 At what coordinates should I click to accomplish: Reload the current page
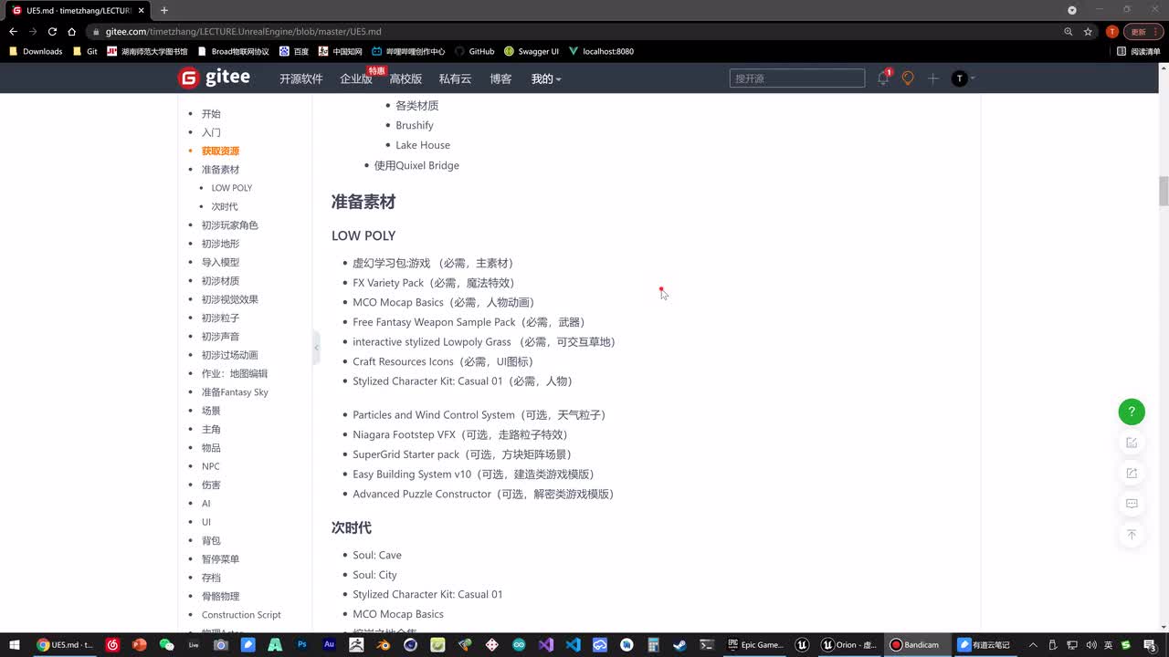tap(52, 31)
